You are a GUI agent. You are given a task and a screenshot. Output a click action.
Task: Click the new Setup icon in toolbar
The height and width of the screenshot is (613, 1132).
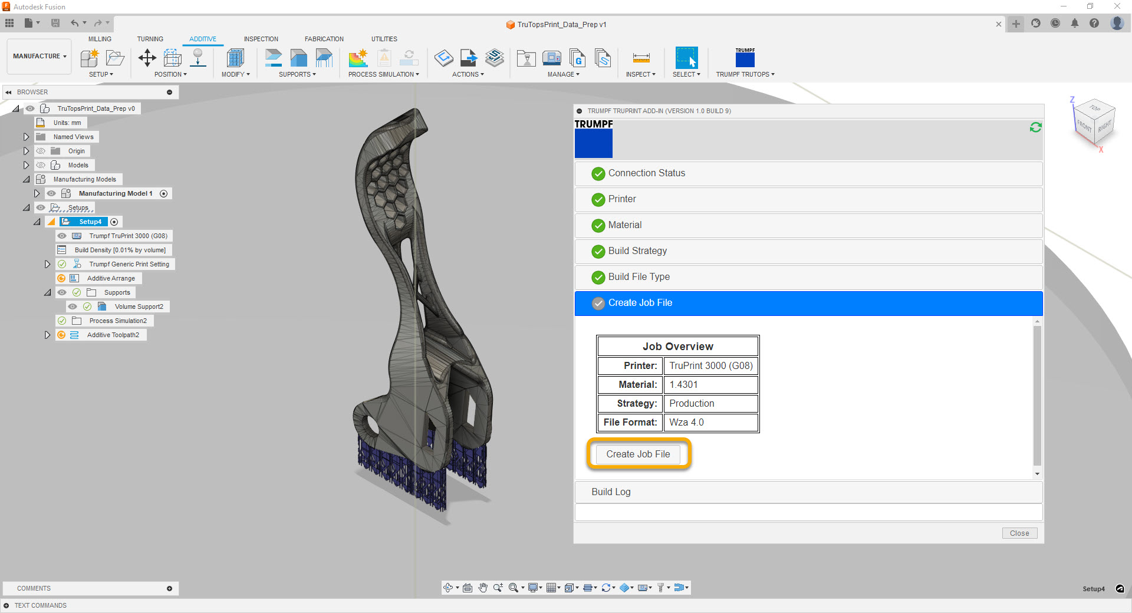coord(90,58)
